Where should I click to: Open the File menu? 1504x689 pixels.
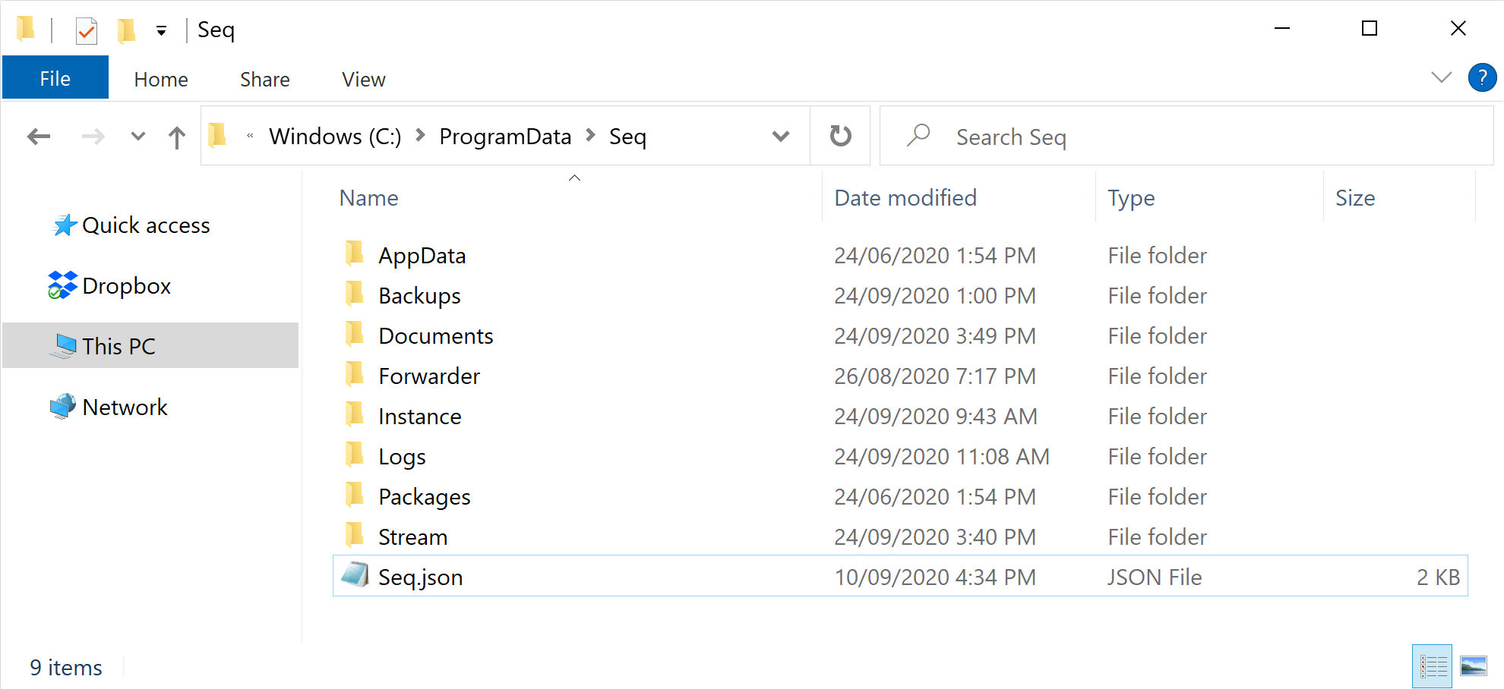55,79
